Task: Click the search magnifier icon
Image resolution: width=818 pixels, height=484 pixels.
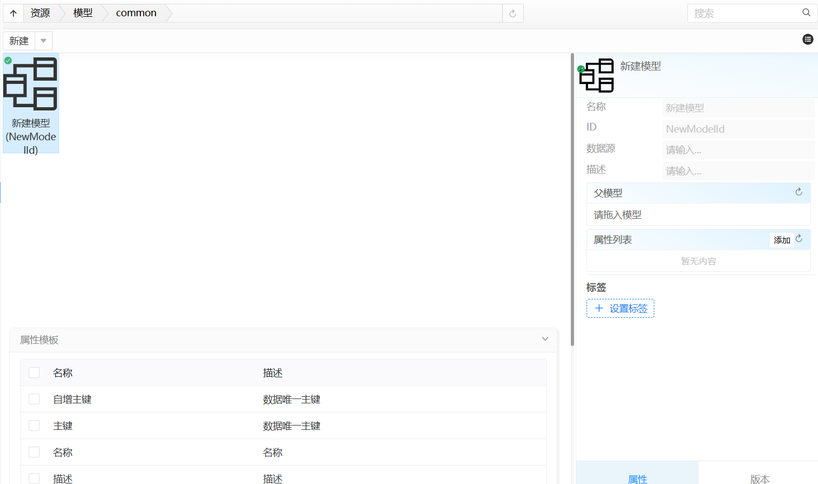Action: point(806,13)
